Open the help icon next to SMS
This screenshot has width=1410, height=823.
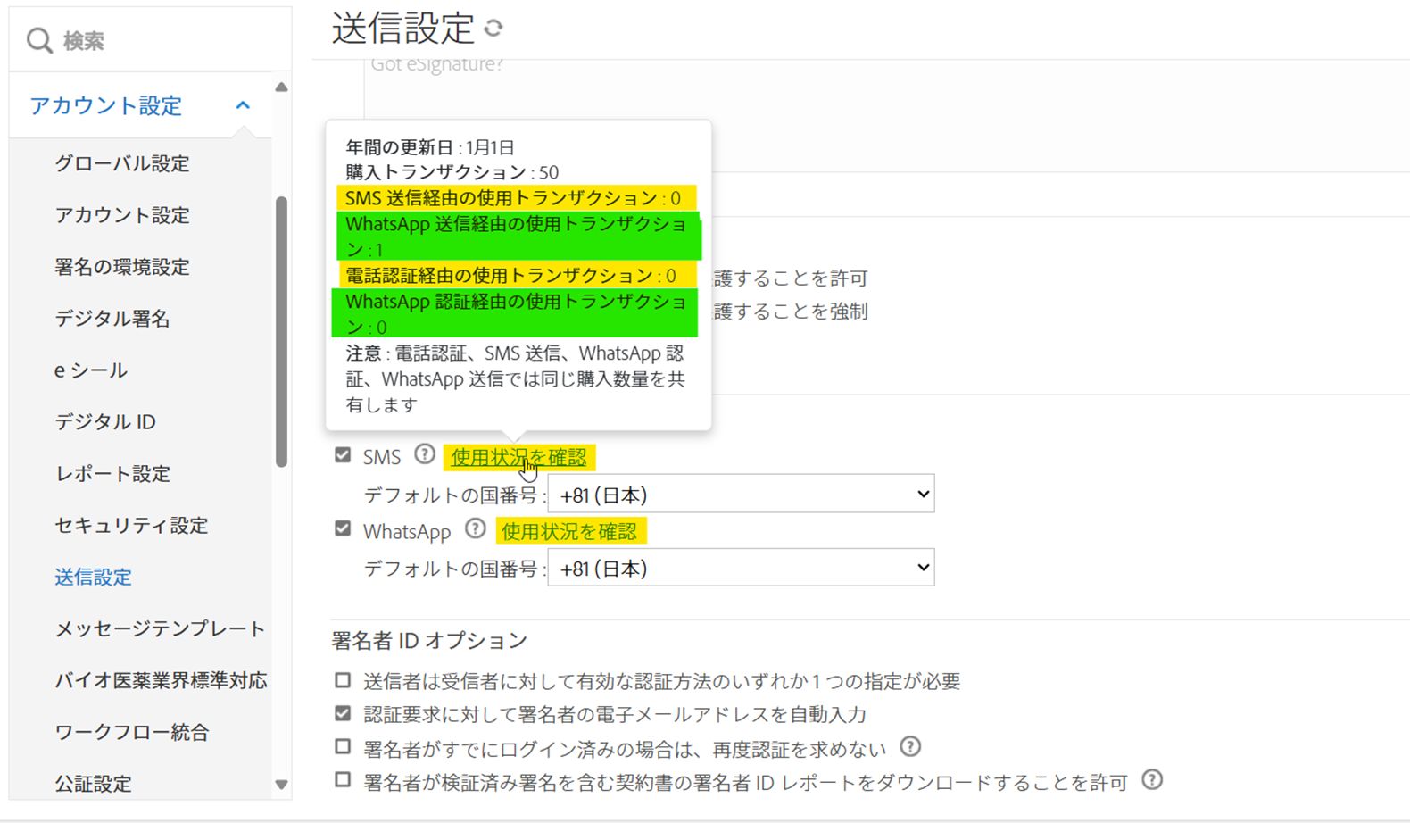pos(425,454)
